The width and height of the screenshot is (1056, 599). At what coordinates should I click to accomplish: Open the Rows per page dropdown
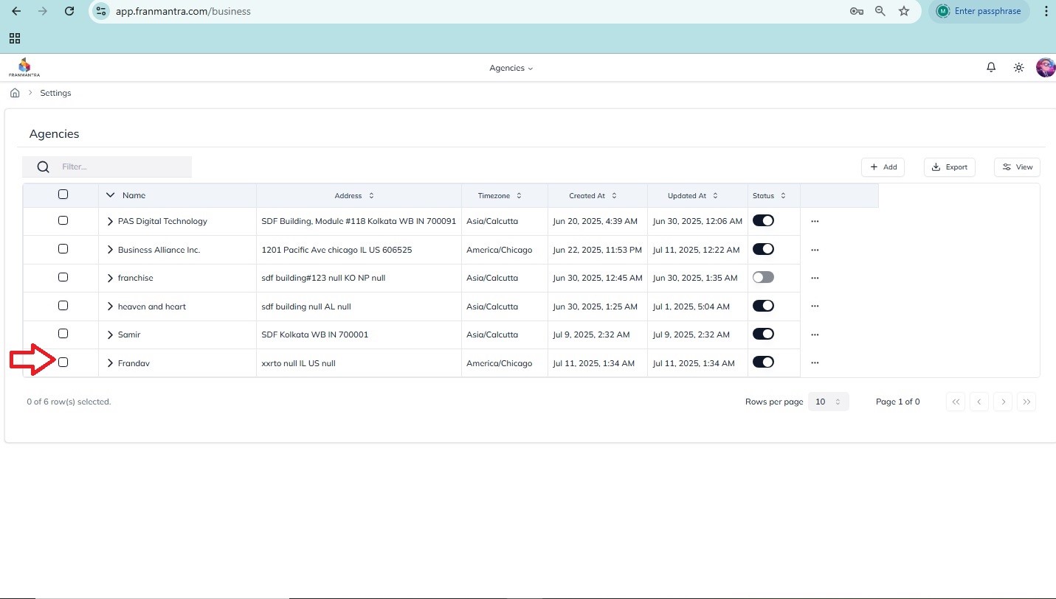click(x=828, y=402)
